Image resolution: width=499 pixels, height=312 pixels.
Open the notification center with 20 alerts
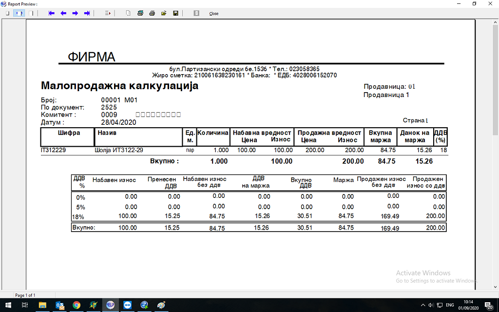[x=489, y=305]
